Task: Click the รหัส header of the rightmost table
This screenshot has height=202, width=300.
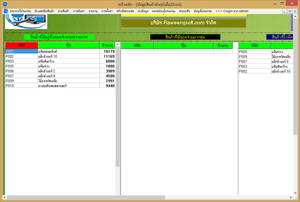Action: tap(254, 45)
